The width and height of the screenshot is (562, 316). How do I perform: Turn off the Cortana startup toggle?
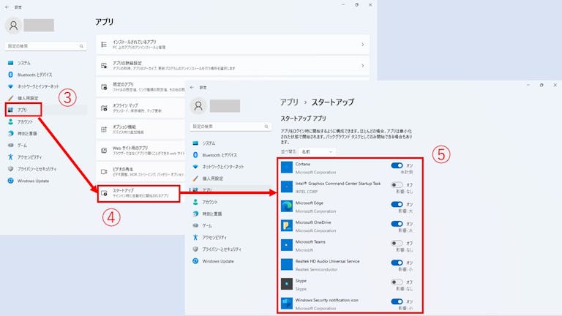(397, 165)
